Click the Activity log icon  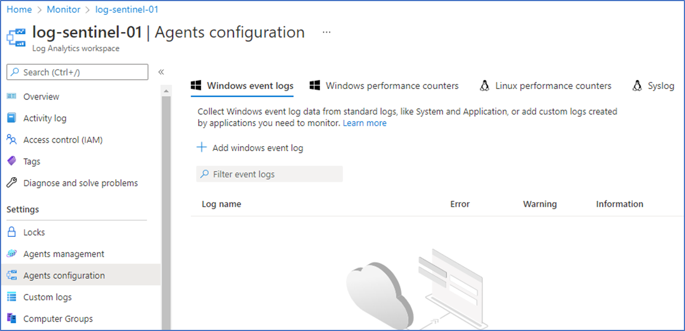pyautogui.click(x=12, y=118)
